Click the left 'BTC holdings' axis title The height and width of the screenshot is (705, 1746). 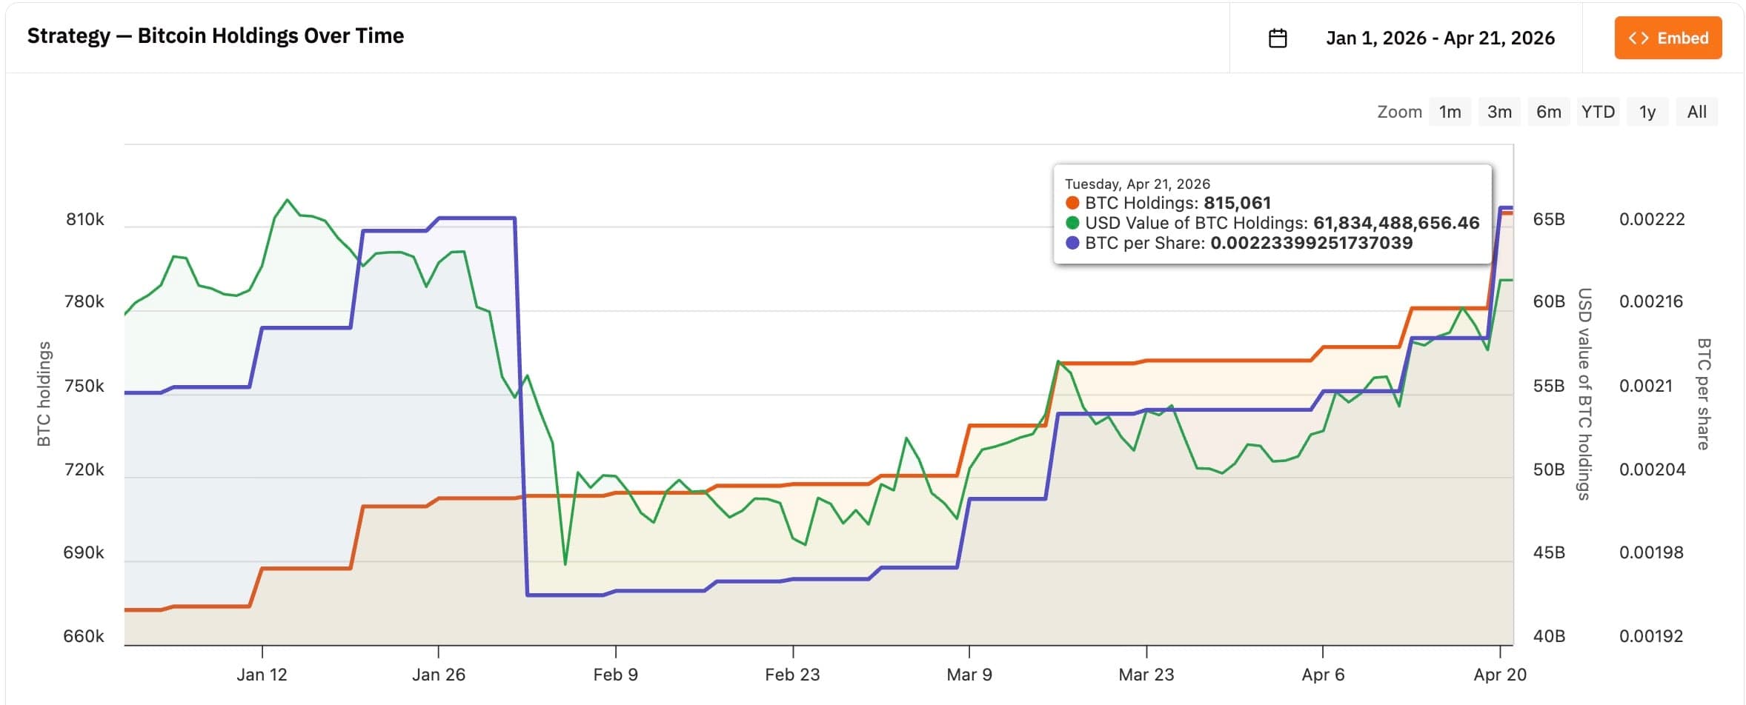pos(44,394)
